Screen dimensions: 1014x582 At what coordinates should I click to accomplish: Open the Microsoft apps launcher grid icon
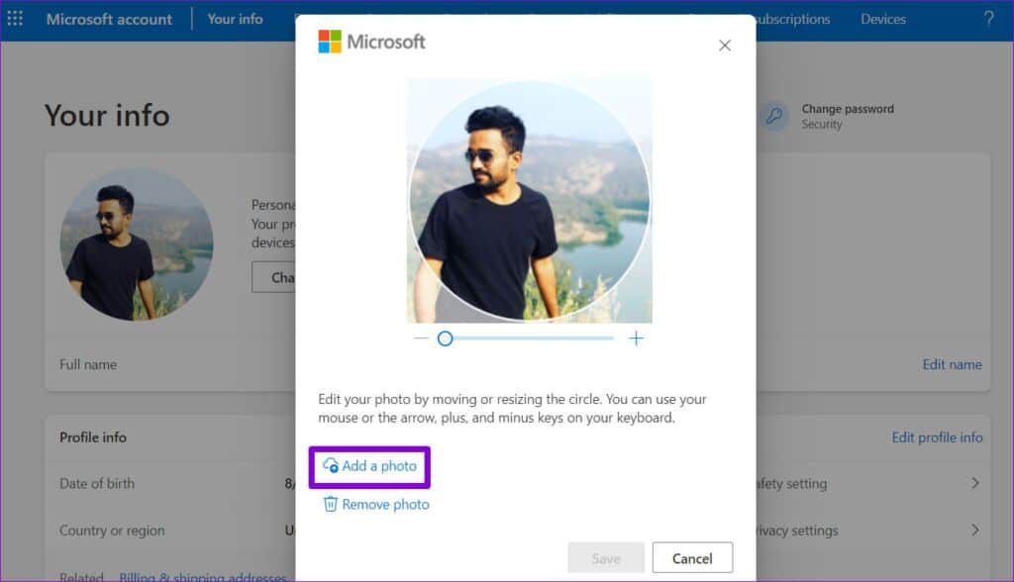pyautogui.click(x=15, y=18)
